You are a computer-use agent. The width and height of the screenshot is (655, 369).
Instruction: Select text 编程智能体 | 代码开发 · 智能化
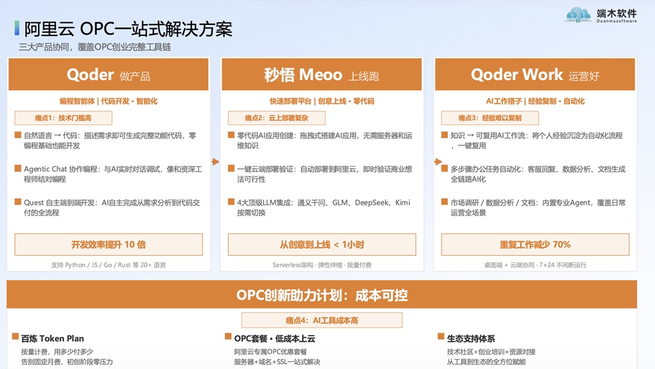pyautogui.click(x=108, y=101)
